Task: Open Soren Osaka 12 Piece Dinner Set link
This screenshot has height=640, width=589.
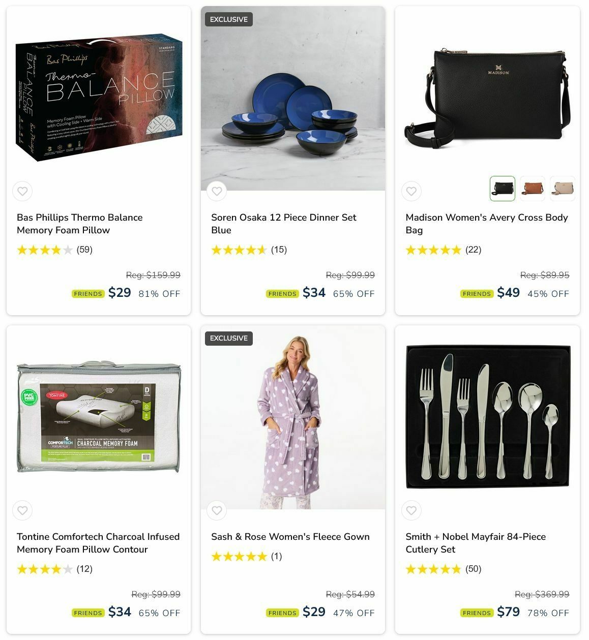Action: [x=284, y=224]
